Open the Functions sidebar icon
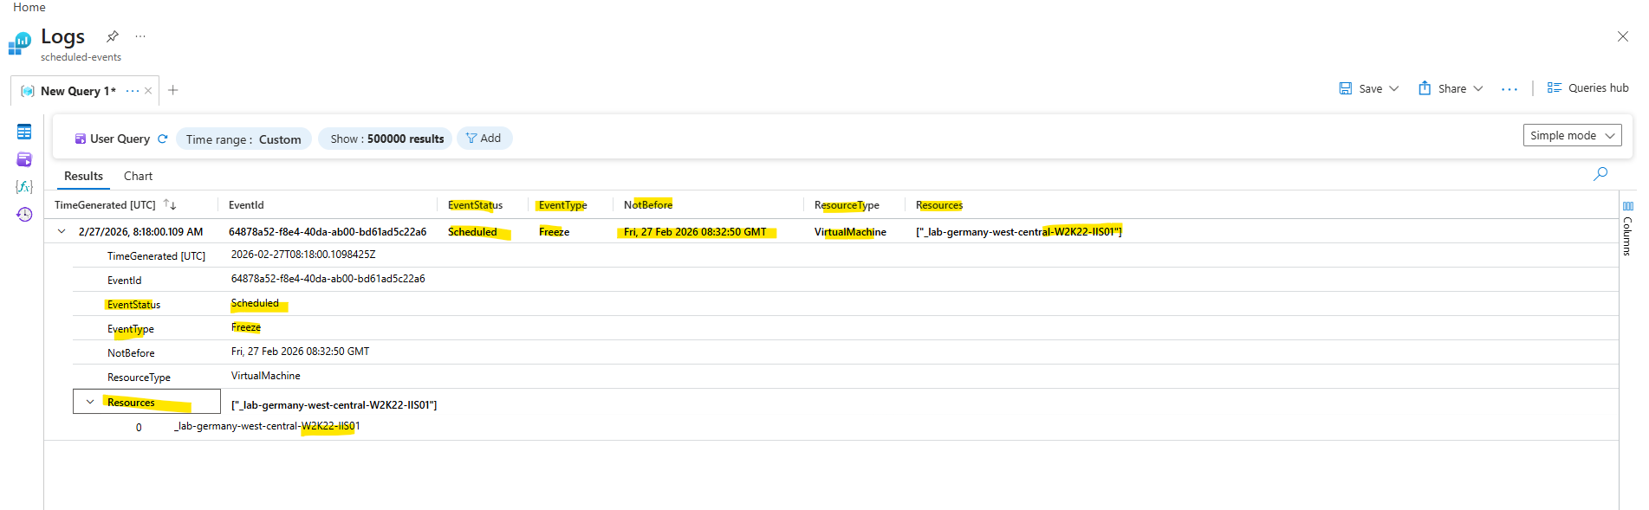The width and height of the screenshot is (1649, 510). (24, 186)
